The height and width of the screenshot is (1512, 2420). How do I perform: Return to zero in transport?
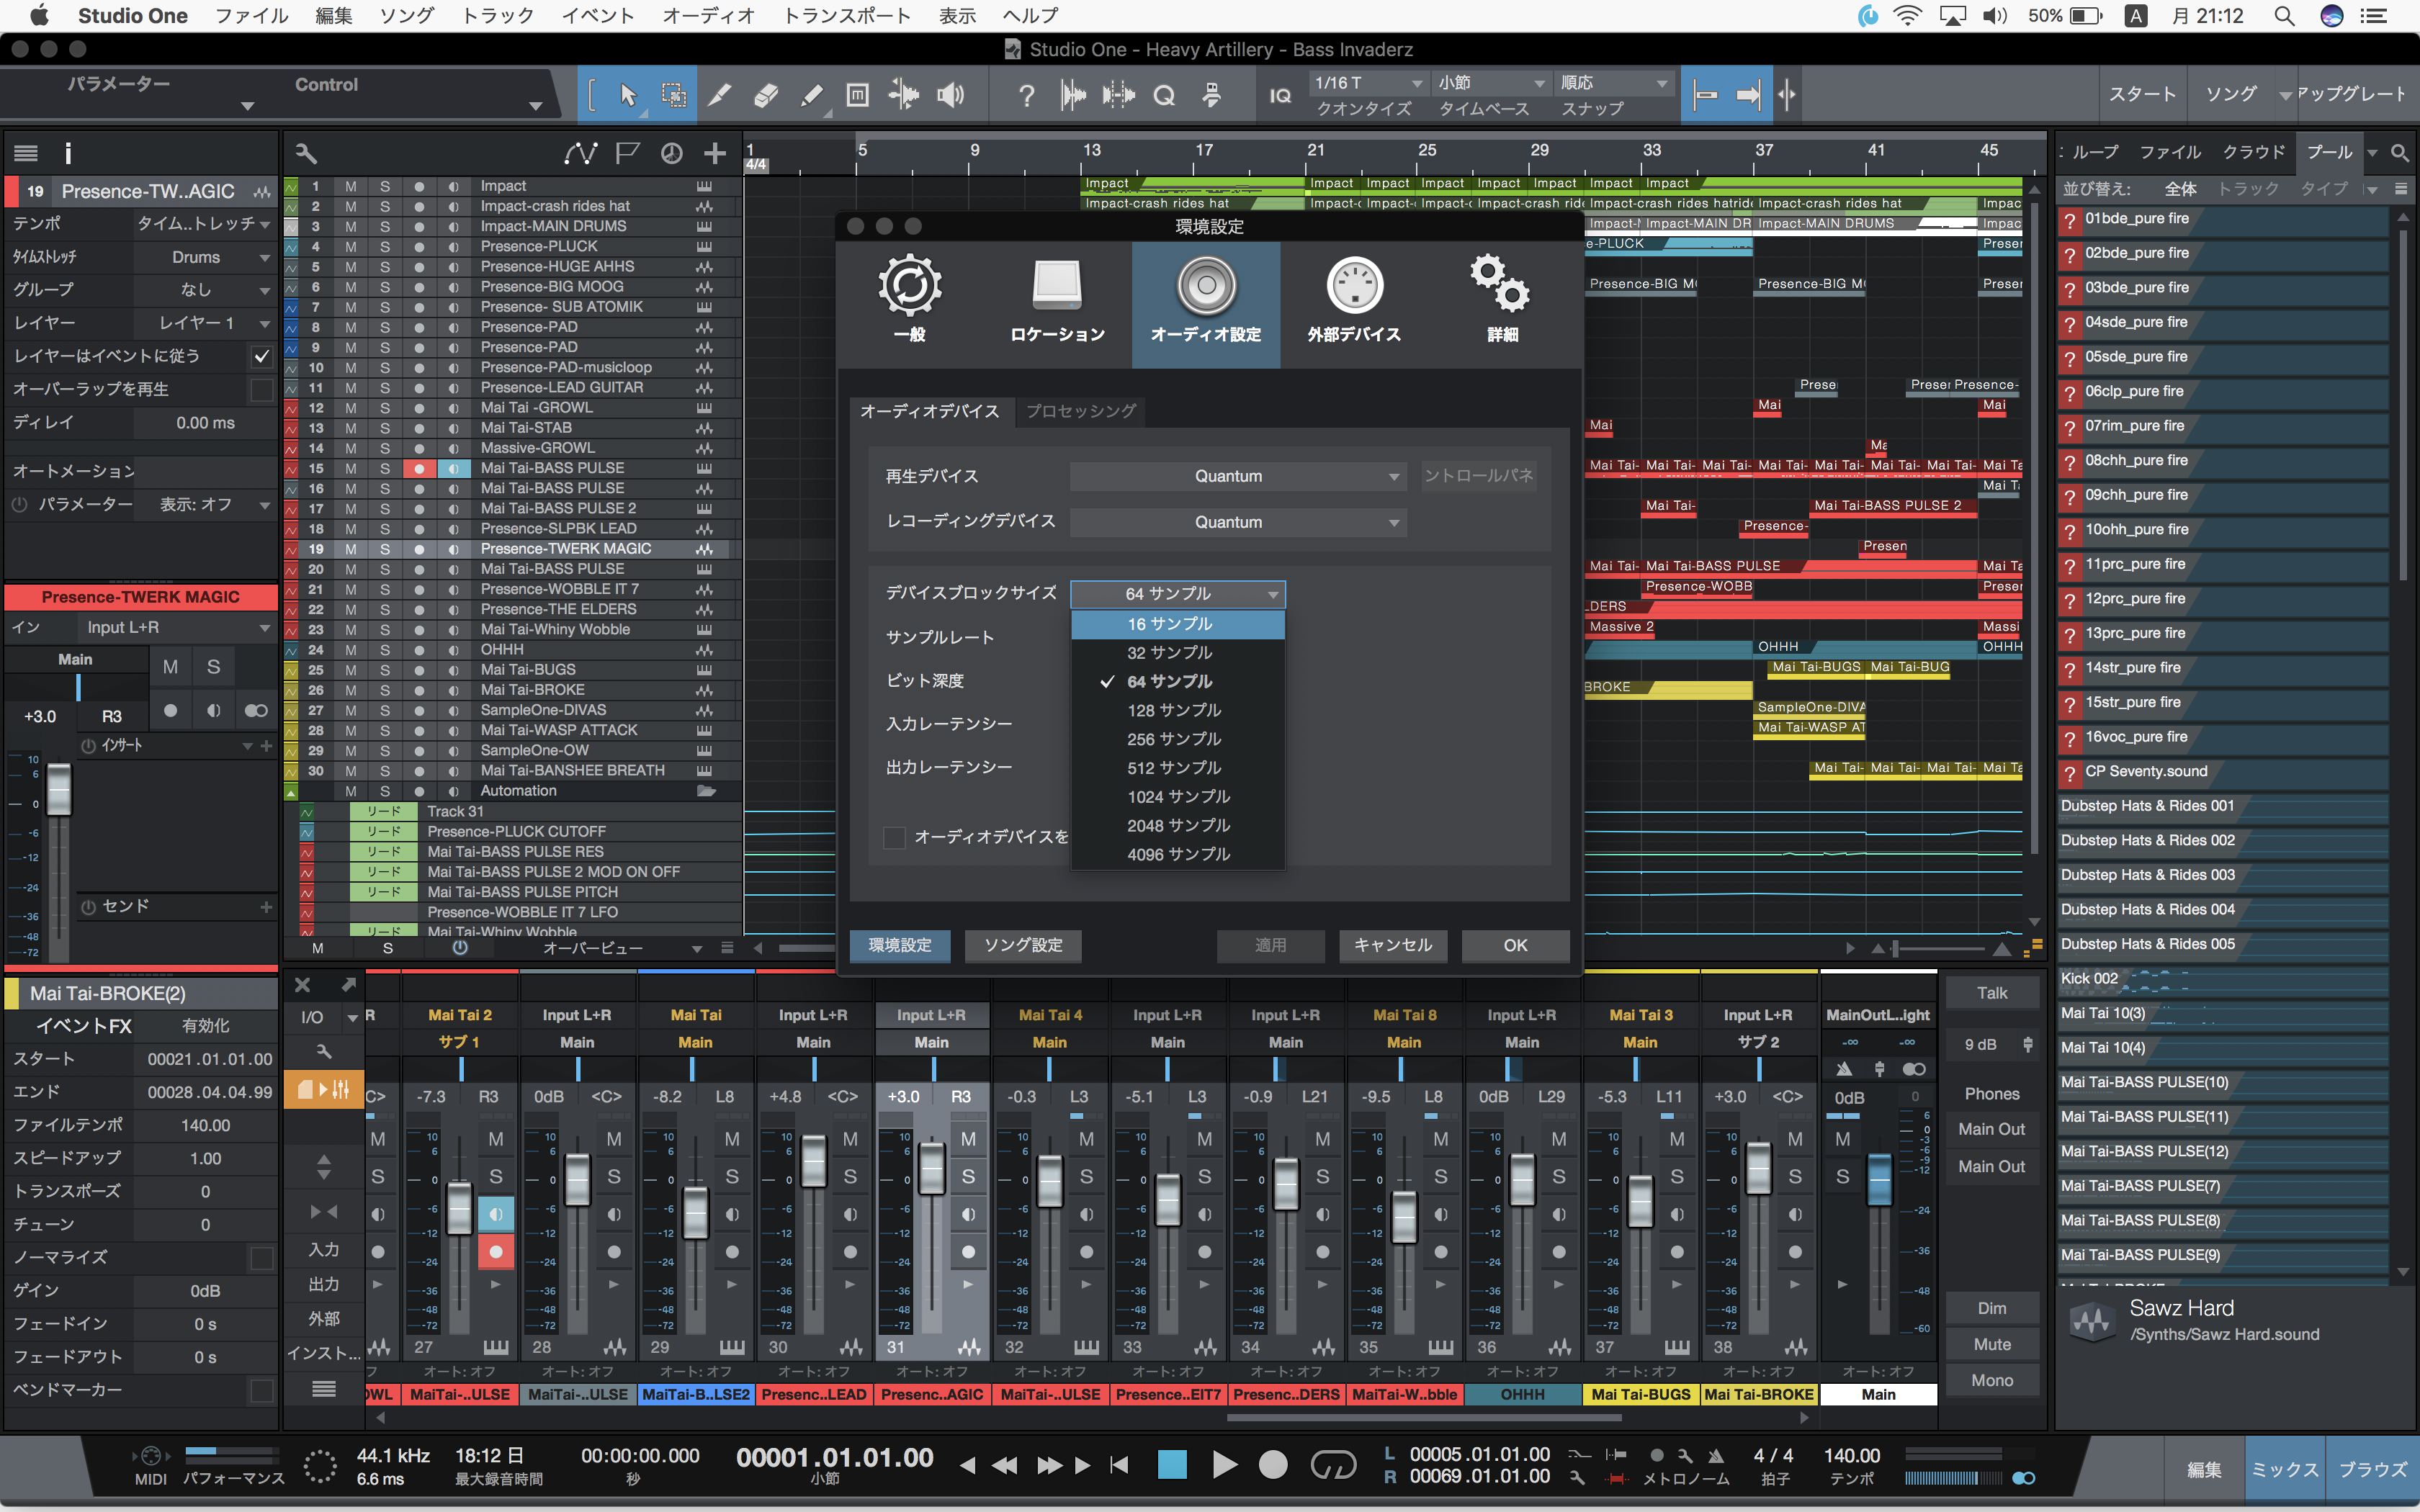[1119, 1465]
